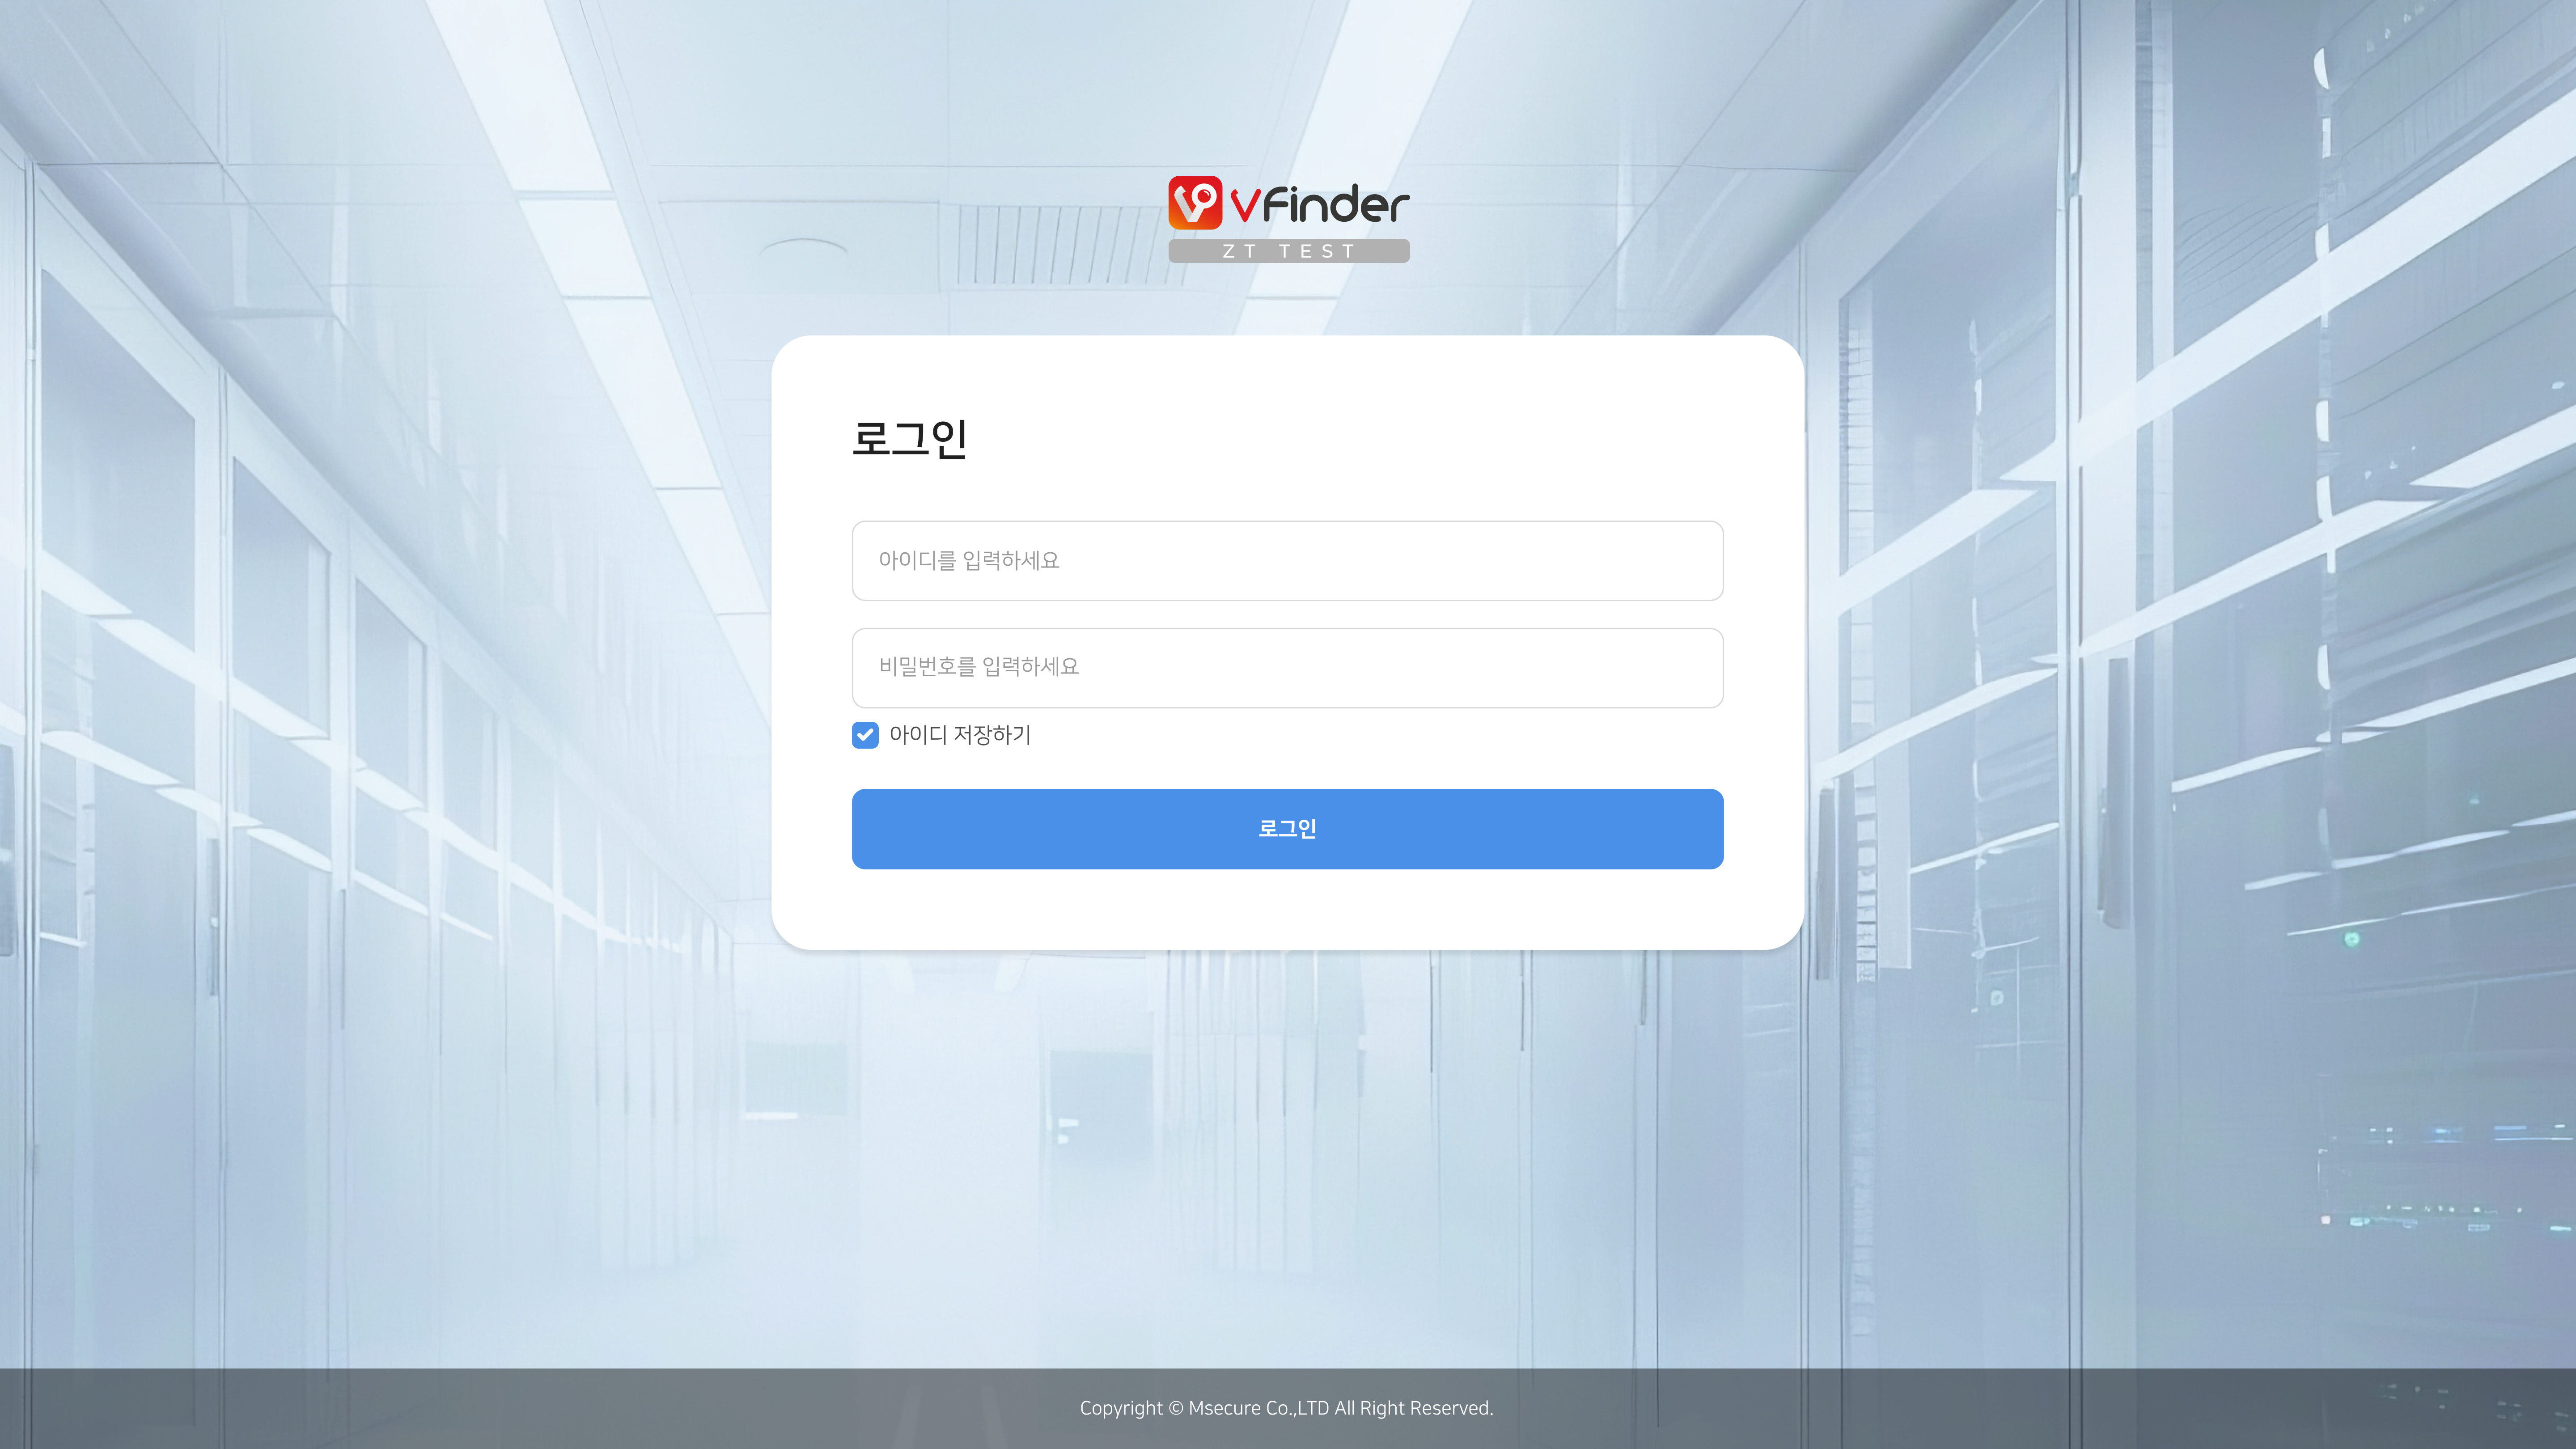Focus the ID input field

pyautogui.click(x=1287, y=560)
